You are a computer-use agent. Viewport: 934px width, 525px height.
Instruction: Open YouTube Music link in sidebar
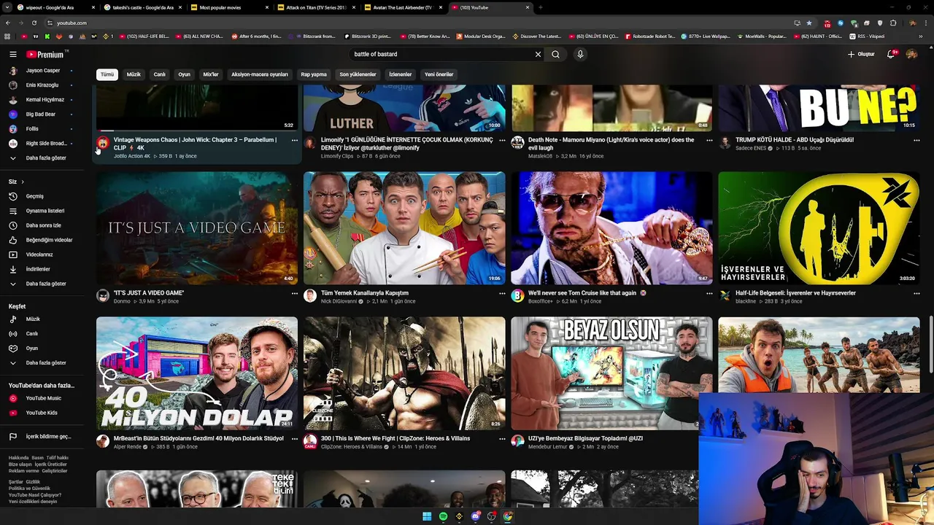coord(42,398)
